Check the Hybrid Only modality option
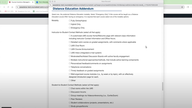The width and height of the screenshot is (192, 108). [x=70, y=24]
